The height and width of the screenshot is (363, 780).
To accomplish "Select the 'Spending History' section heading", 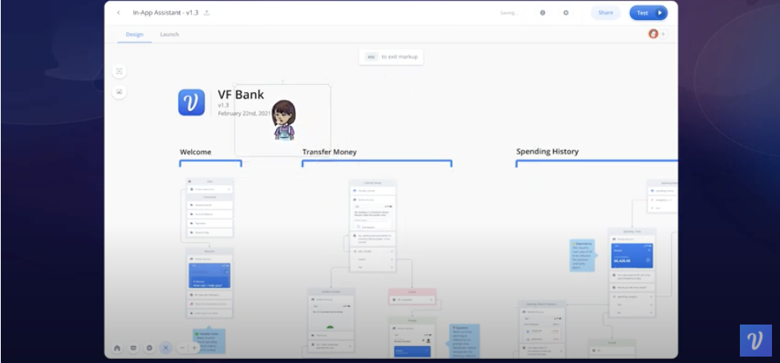I will (547, 151).
